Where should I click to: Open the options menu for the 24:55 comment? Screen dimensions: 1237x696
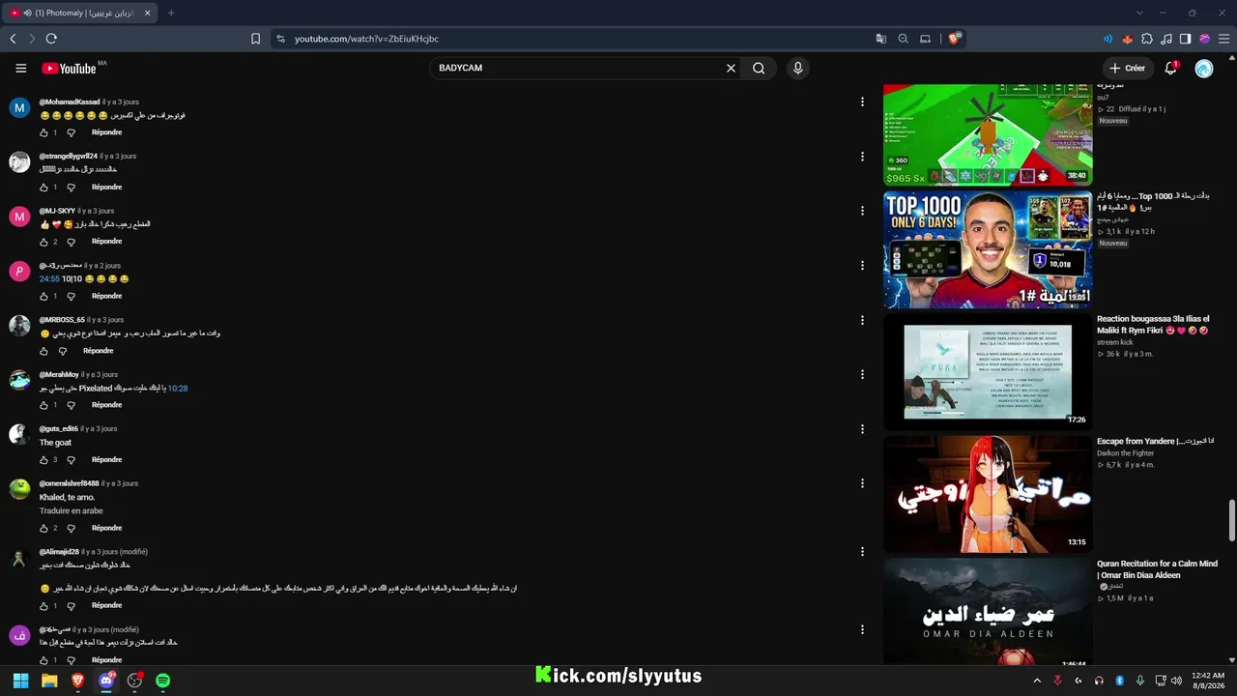862,266
